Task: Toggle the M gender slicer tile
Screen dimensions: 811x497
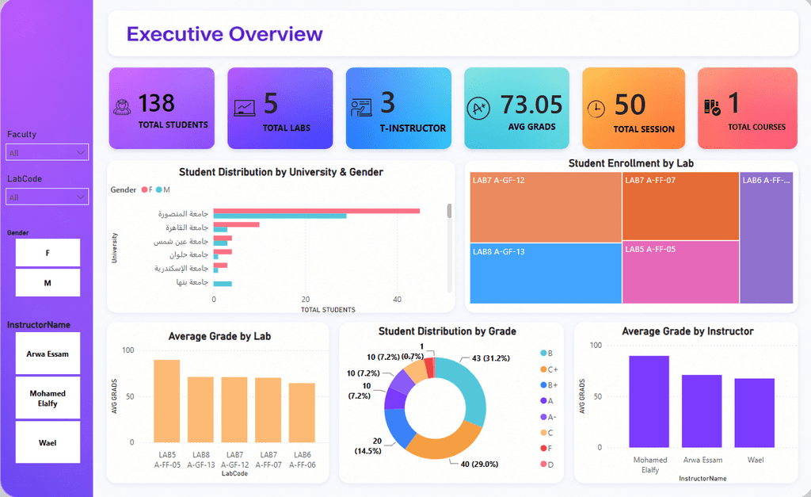Action: (48, 283)
